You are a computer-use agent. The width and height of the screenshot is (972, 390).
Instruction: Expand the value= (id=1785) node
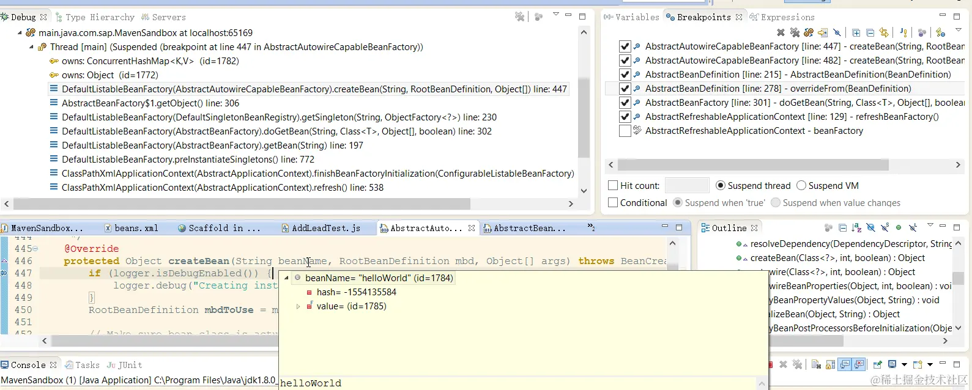tap(298, 306)
